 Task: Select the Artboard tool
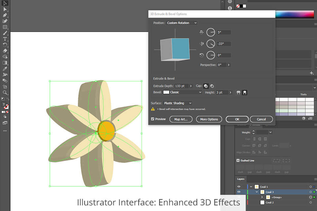tap(5, 87)
